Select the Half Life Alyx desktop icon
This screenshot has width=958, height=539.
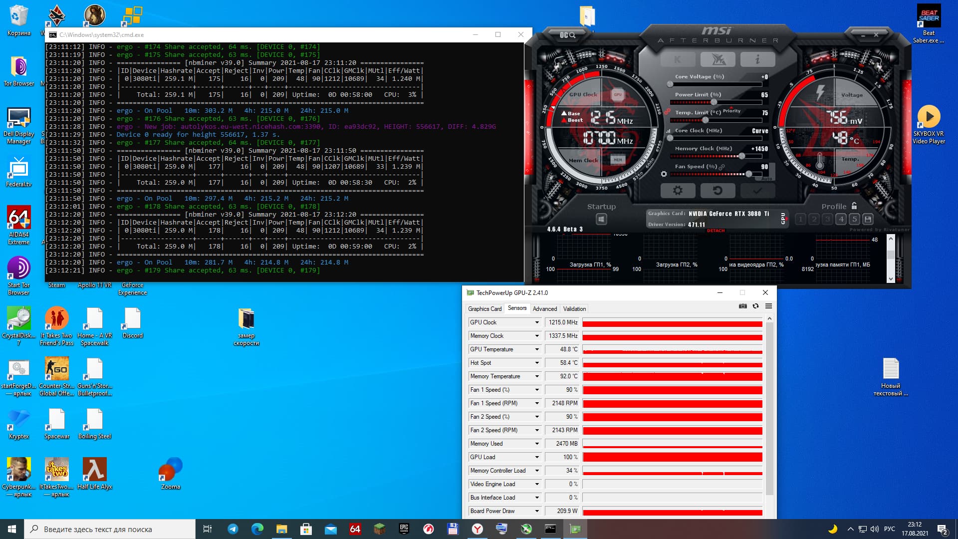[95, 474]
